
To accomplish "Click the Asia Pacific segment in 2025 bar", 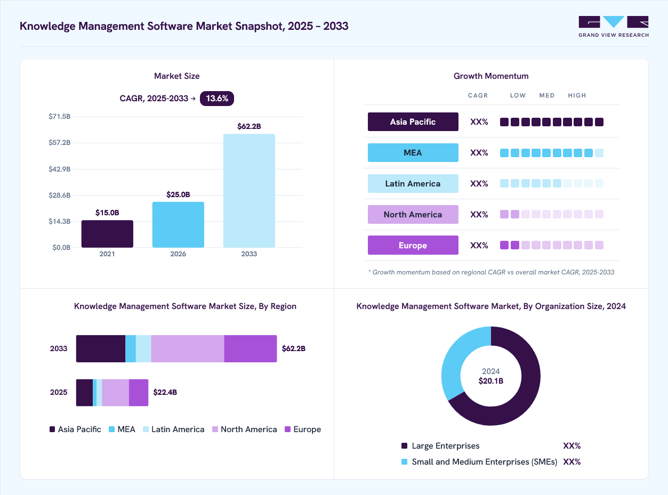I will (84, 393).
